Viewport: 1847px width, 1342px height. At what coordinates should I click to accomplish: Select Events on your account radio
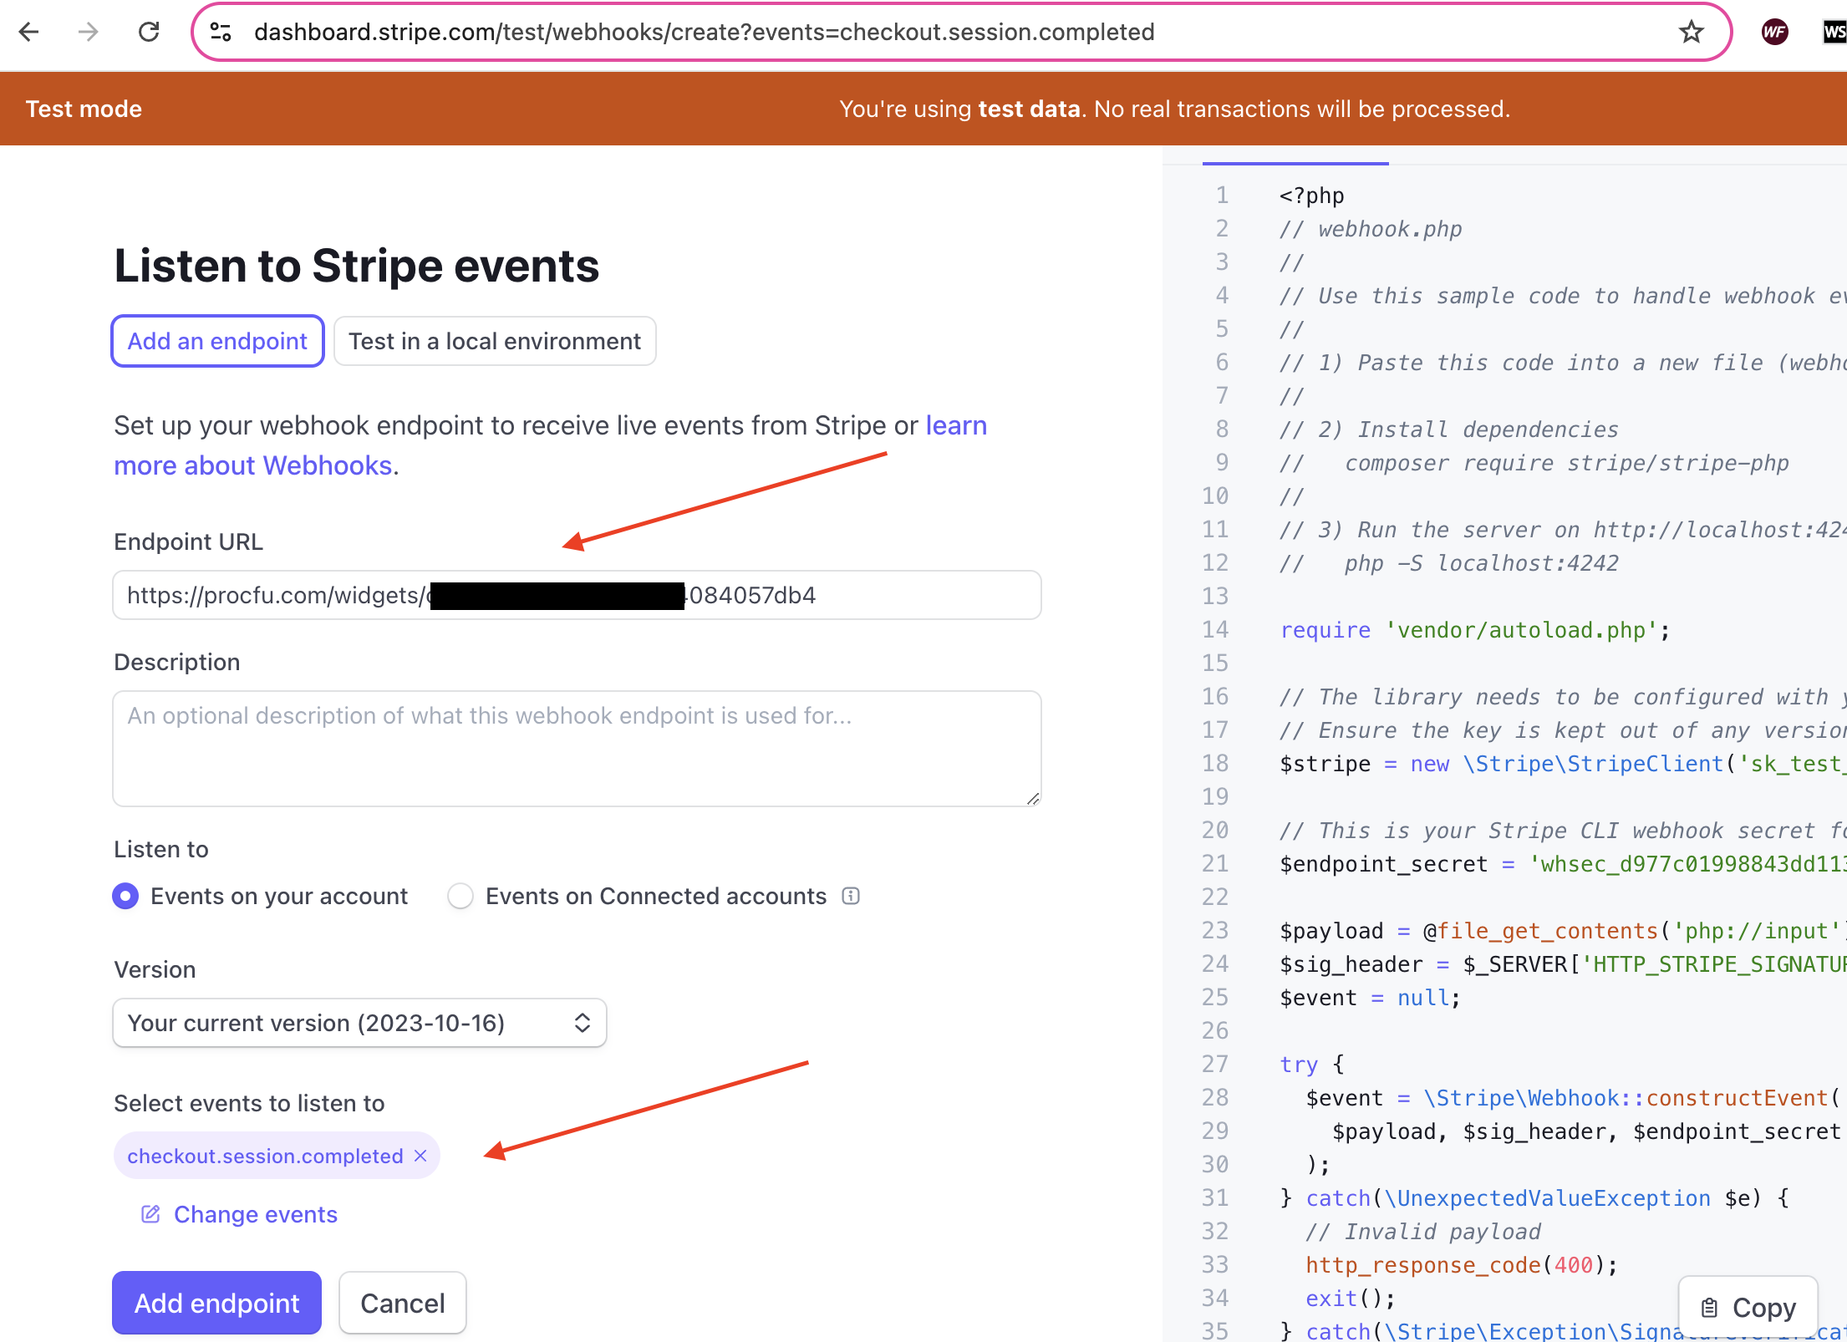[125, 896]
